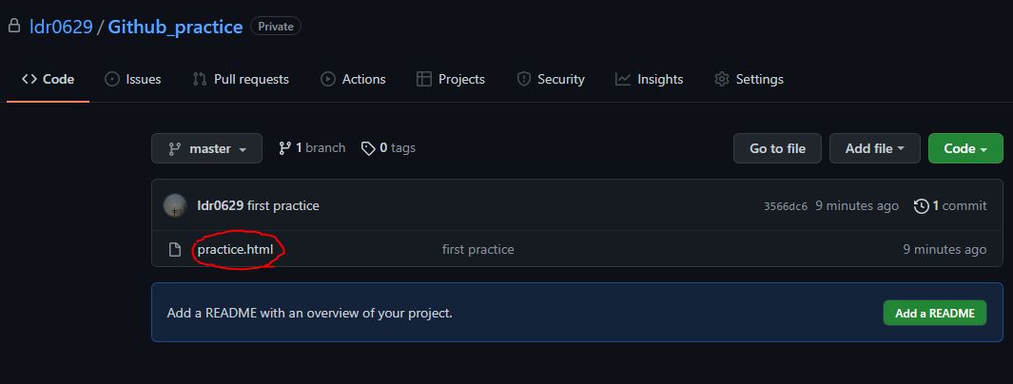The image size is (1013, 384).
Task: Switch to the Pull requests tab
Action: pos(241,80)
